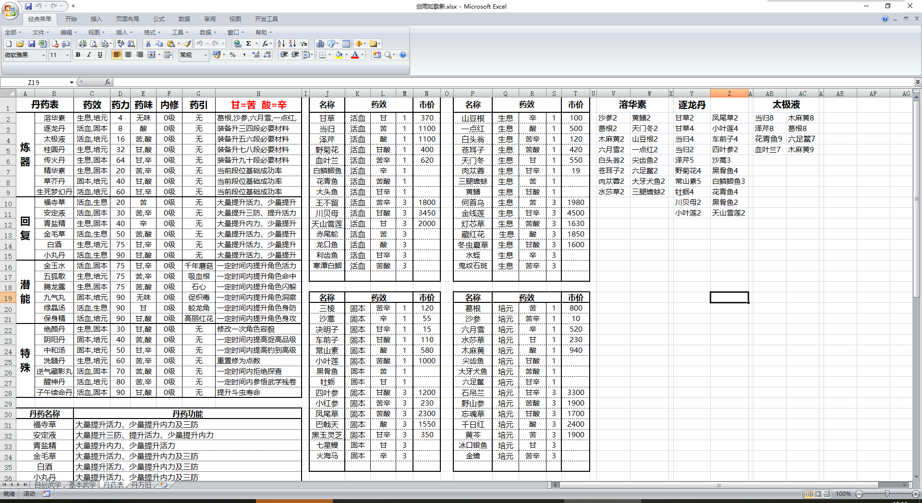Click the percent style icon
922x503 pixels.
pyautogui.click(x=232, y=55)
